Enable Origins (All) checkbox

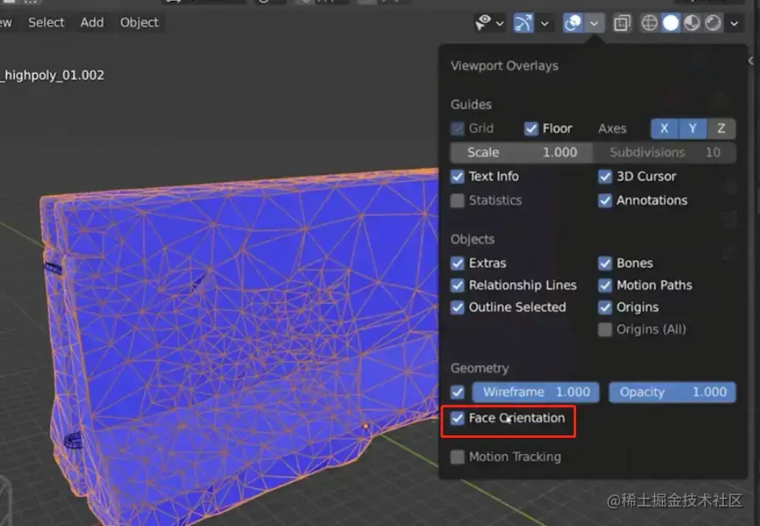pyautogui.click(x=605, y=329)
